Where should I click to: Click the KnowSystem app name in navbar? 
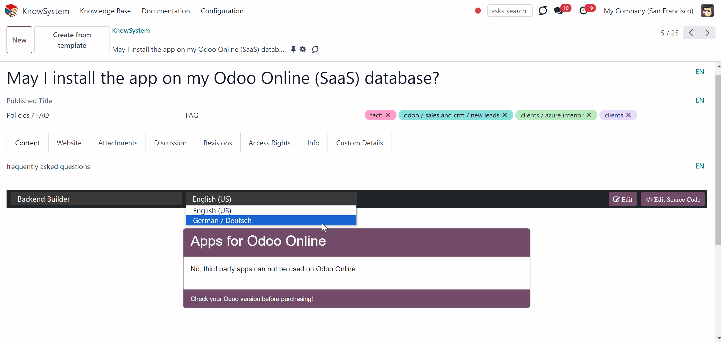click(46, 11)
